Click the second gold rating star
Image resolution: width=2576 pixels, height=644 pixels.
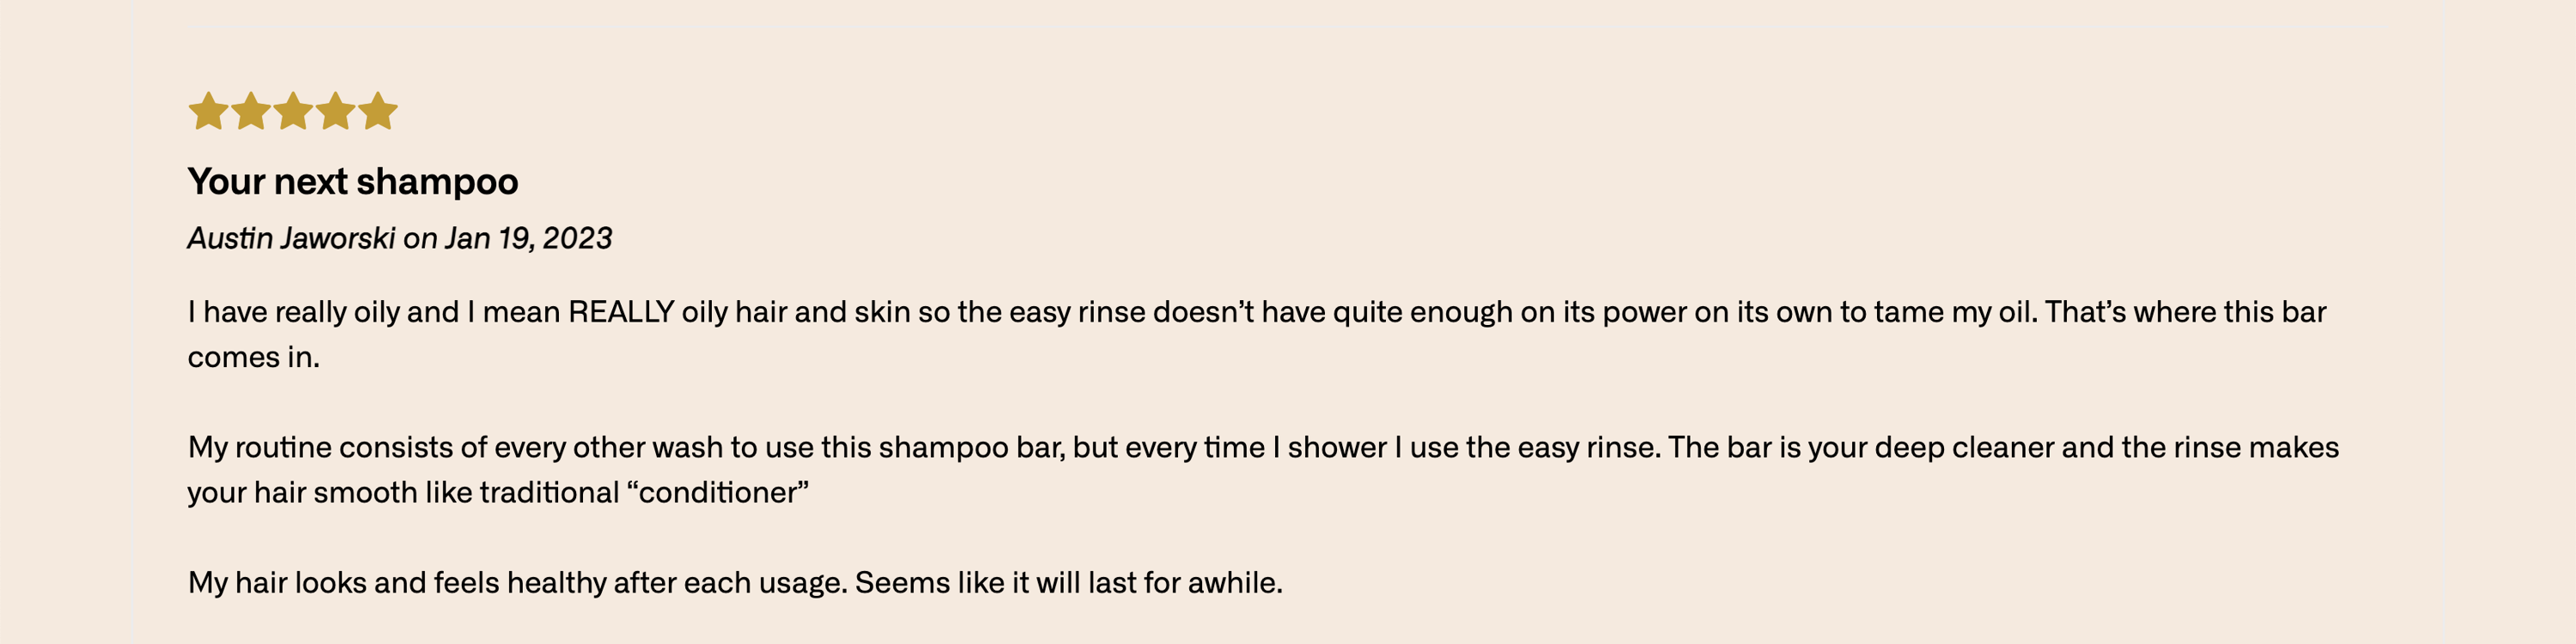click(250, 111)
